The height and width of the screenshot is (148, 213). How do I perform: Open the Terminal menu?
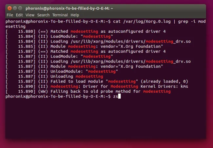(60, 15)
